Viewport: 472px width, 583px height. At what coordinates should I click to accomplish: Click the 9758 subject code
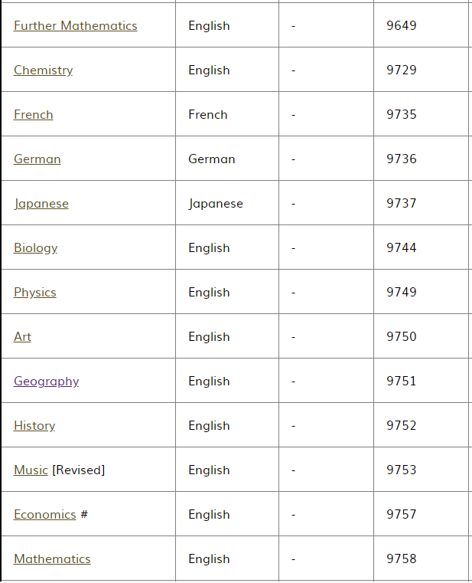(x=402, y=558)
